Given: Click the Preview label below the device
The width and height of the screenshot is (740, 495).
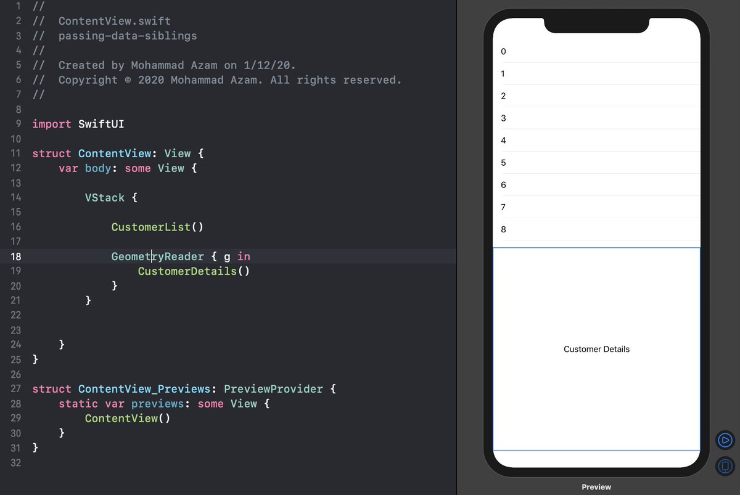Looking at the screenshot, I should pyautogui.click(x=596, y=487).
